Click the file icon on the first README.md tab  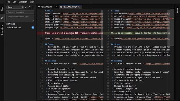[x=39, y=7]
